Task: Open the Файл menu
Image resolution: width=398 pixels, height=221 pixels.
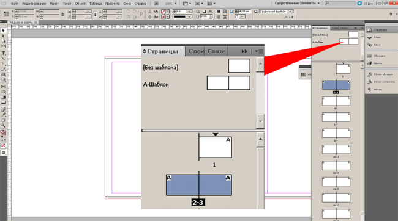Action: click(15, 4)
